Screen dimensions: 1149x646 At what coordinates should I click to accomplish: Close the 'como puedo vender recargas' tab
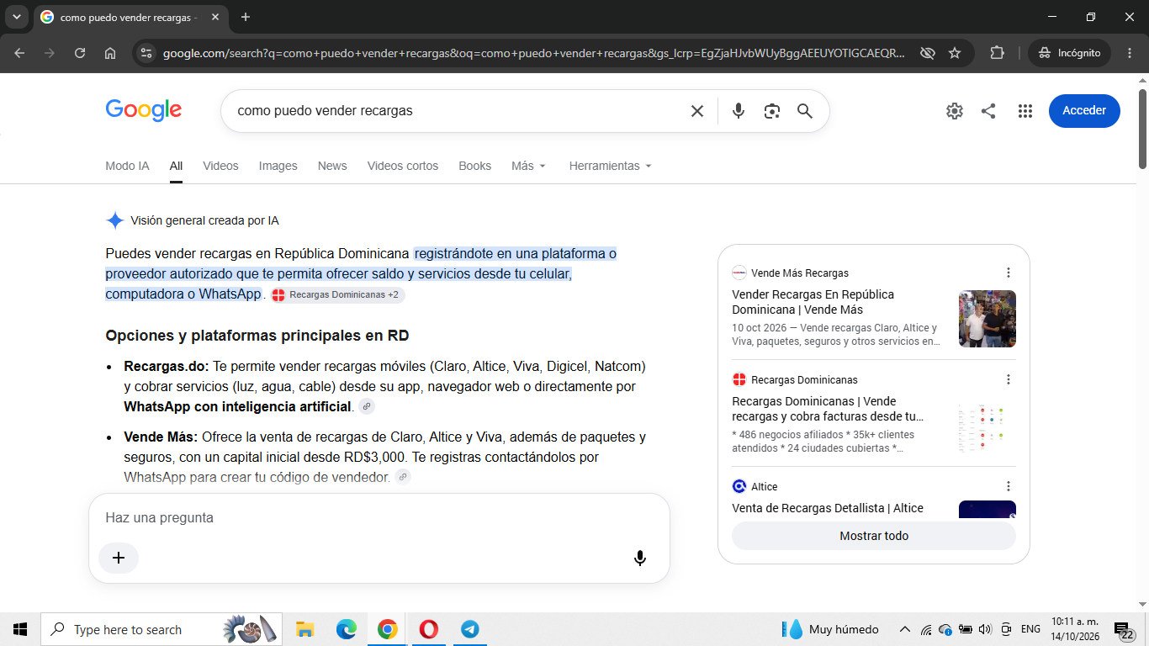pos(216,17)
